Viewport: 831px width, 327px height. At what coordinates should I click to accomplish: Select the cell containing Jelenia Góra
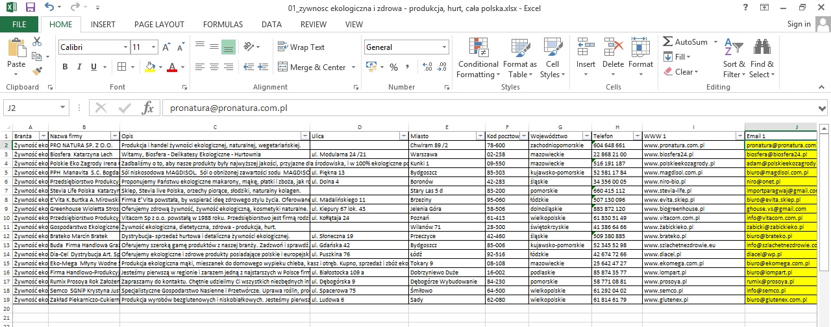coord(447,210)
